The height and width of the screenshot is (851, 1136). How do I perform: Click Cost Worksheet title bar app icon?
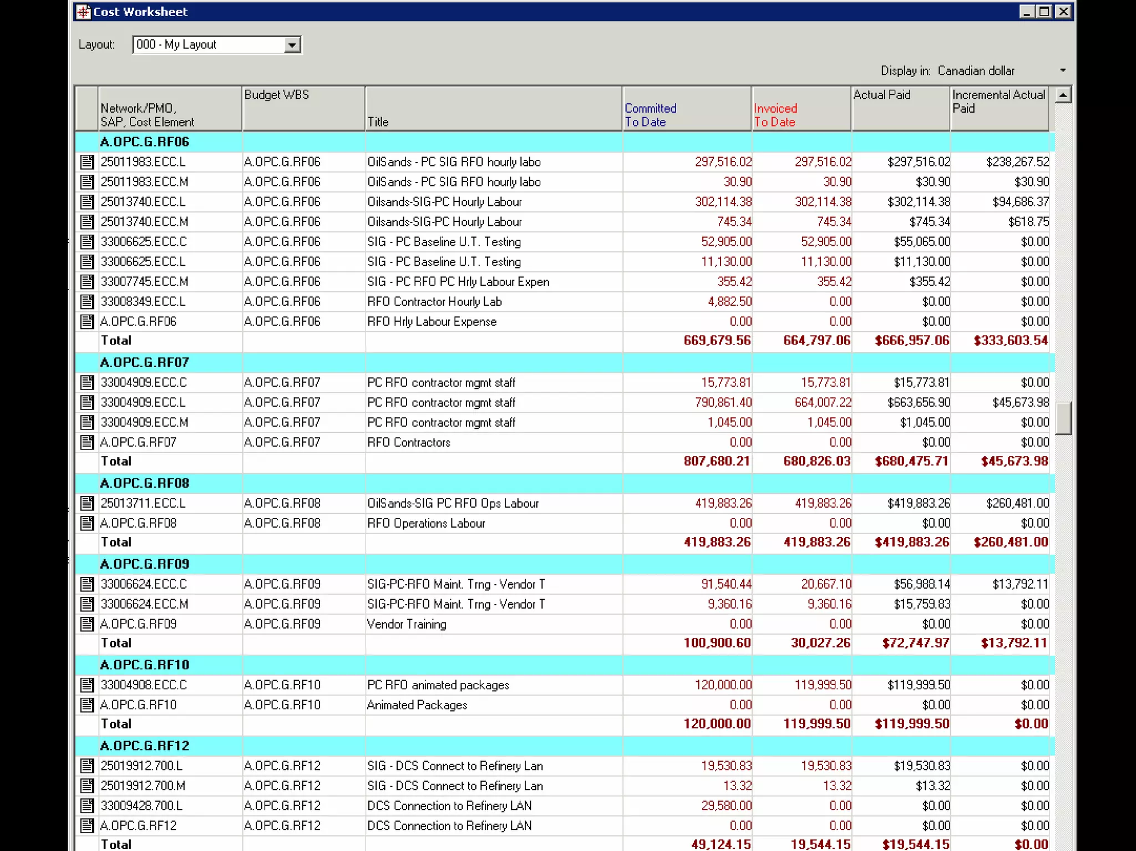click(83, 12)
